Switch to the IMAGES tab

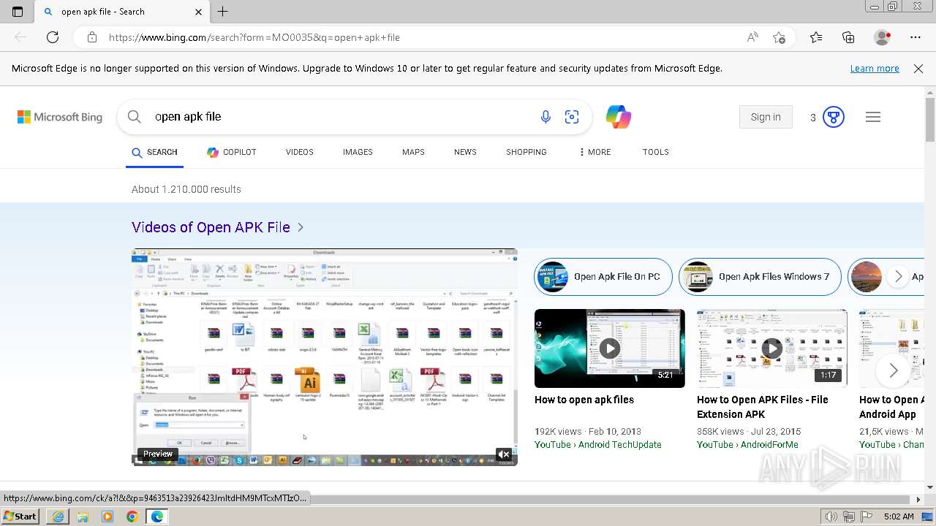pyautogui.click(x=358, y=152)
